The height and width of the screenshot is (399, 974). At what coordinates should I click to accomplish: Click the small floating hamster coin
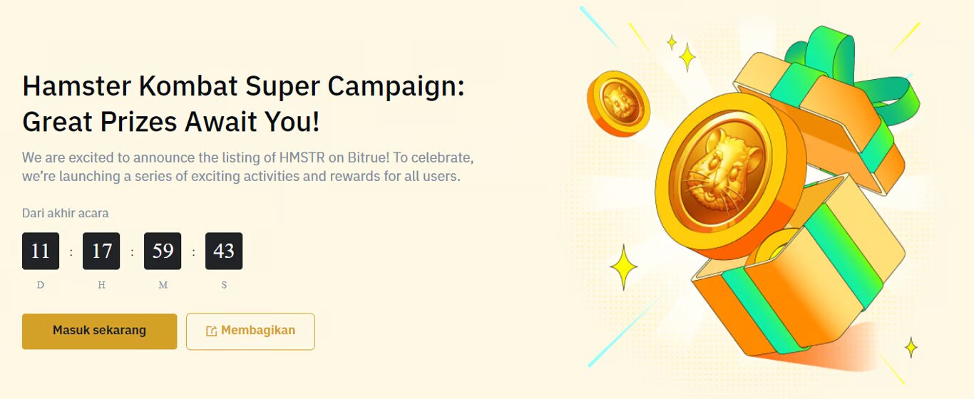(x=618, y=103)
